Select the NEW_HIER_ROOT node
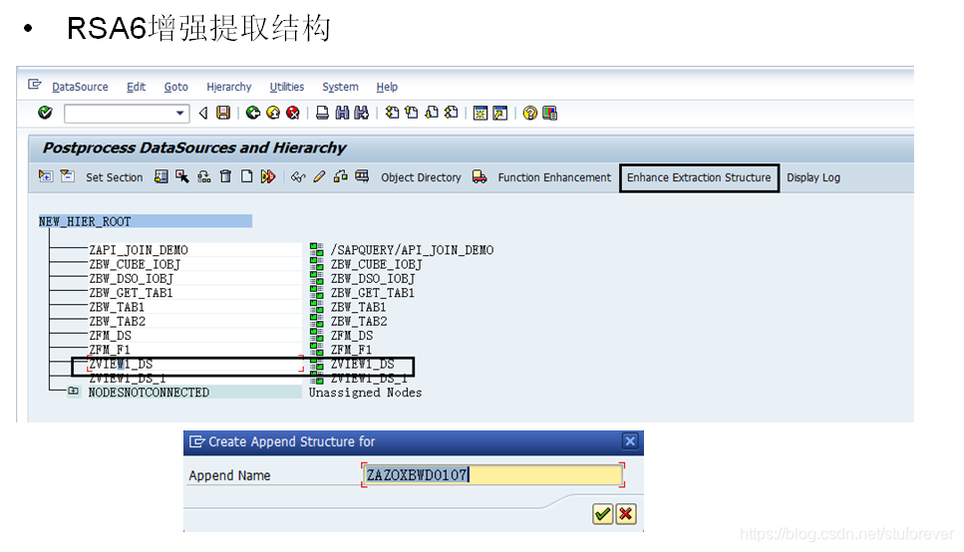This screenshot has height=552, width=964. tap(146, 221)
